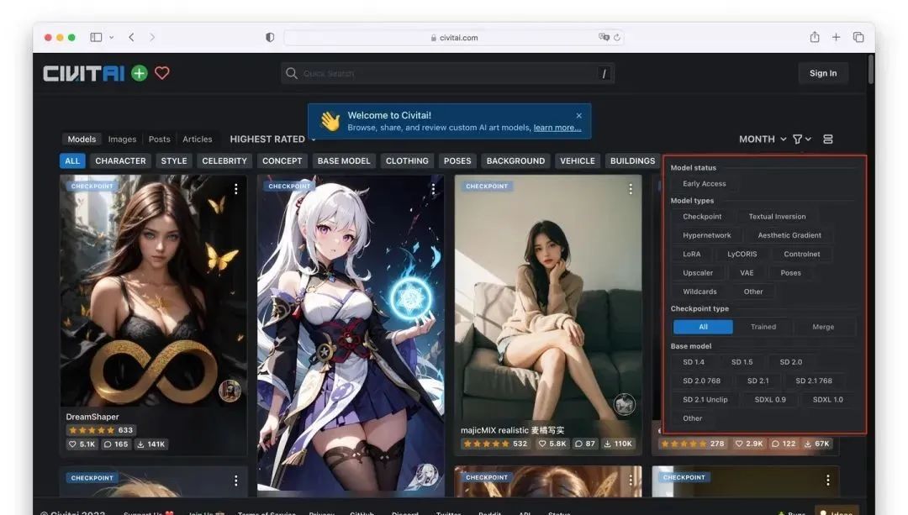Open the DreamShaper model thumbnail
This screenshot has width=908, height=515.
point(154,289)
